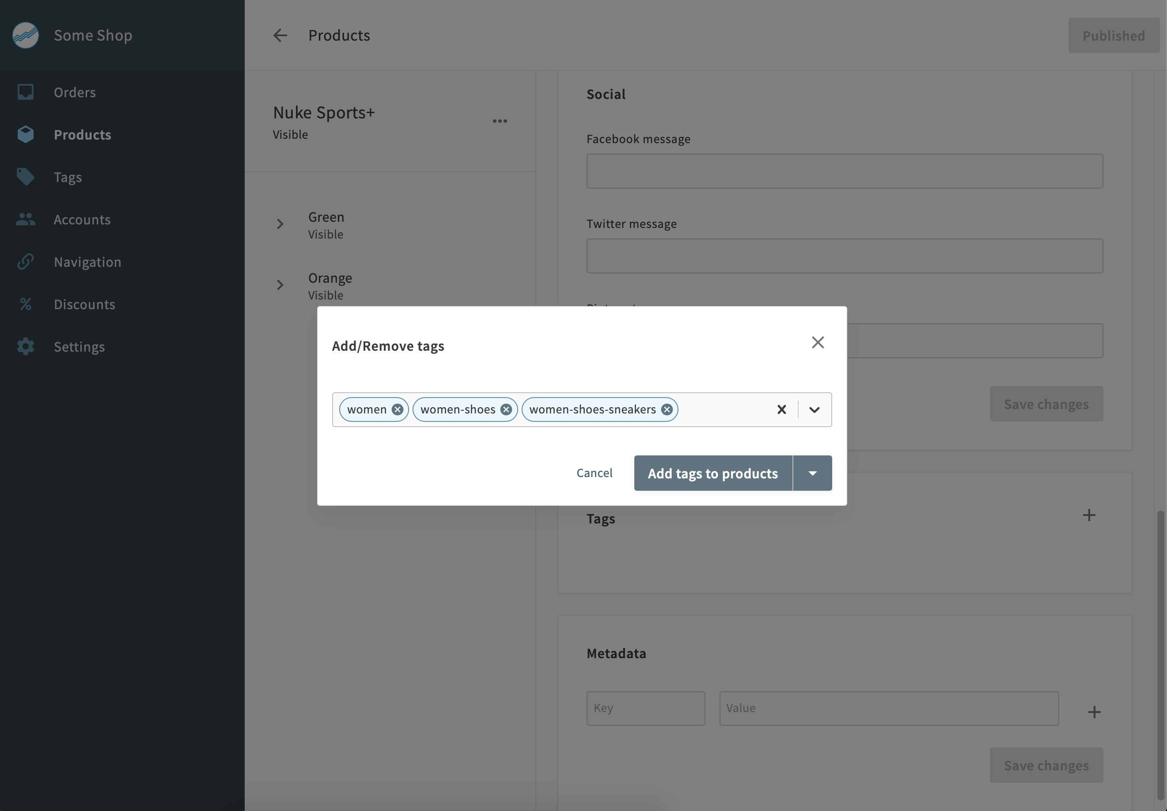
Task: Expand the Green variant row
Action: click(280, 224)
